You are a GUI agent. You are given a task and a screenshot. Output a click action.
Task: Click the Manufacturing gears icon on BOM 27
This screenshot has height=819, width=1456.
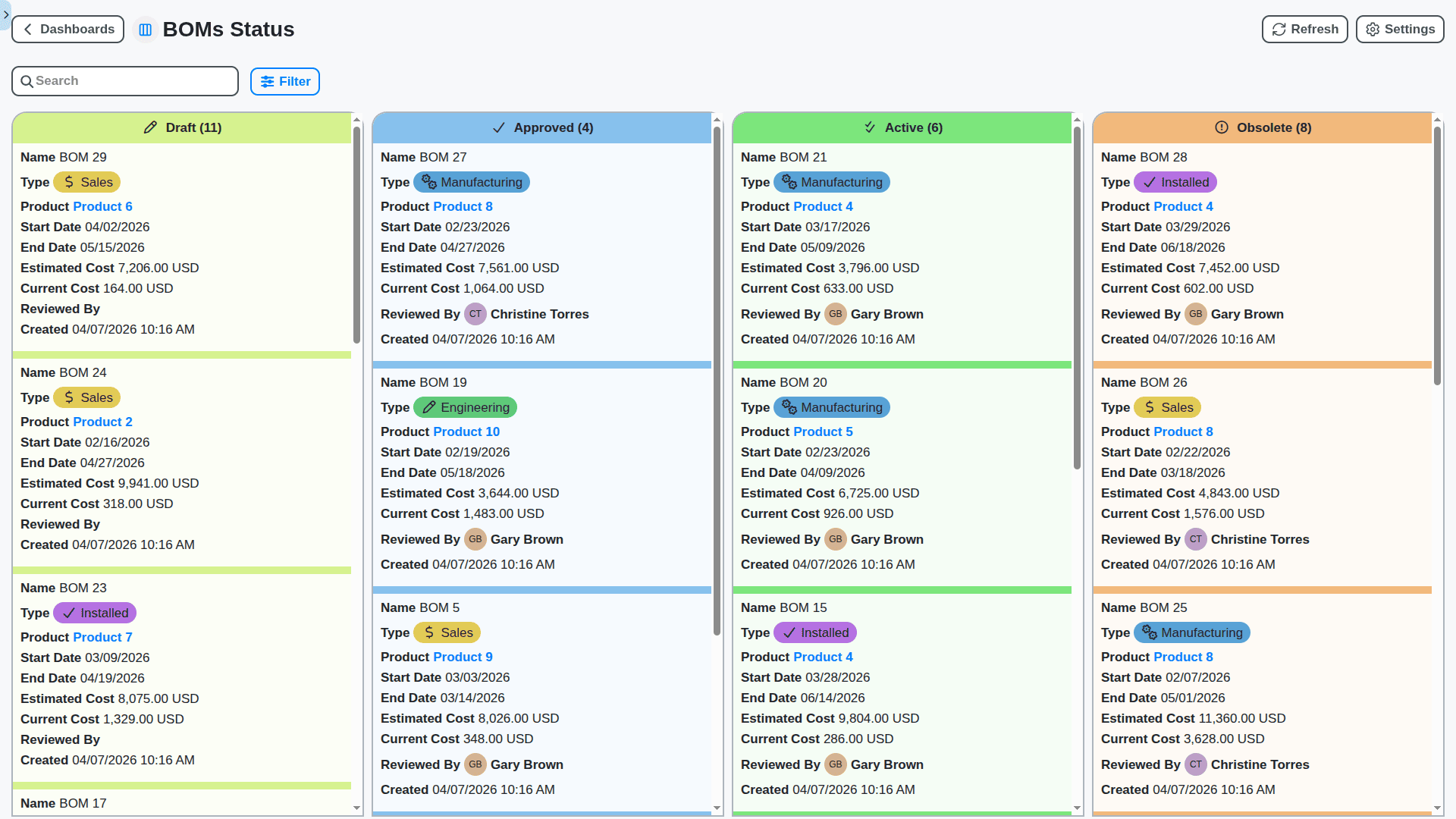[x=430, y=182]
